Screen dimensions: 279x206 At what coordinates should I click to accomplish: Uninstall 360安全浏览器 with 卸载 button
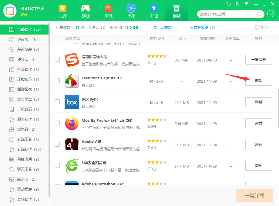click(x=259, y=166)
